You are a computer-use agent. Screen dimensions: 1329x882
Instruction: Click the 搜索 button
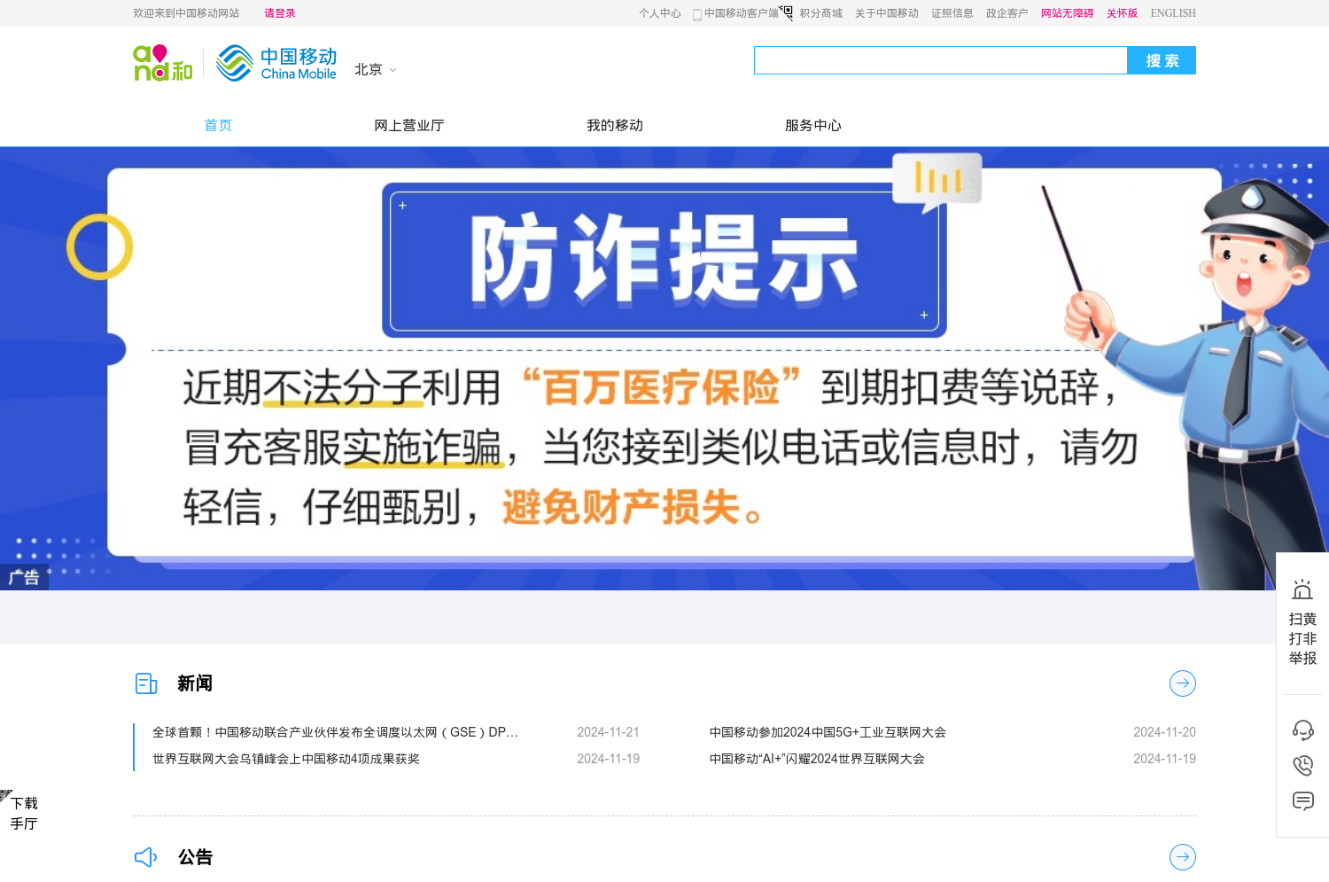click(x=1162, y=60)
